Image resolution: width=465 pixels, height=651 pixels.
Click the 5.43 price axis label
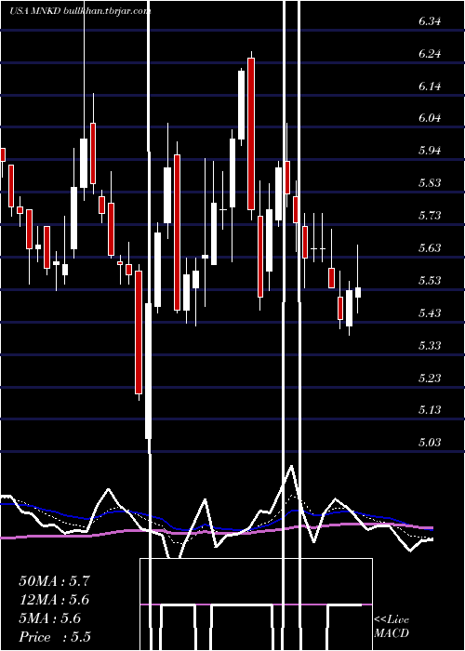430,312
